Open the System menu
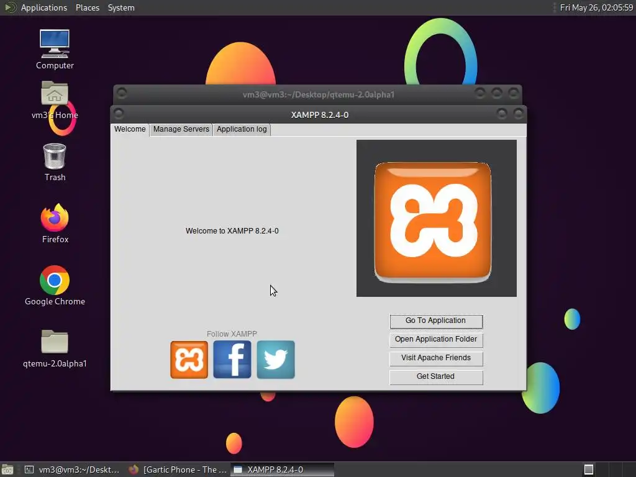 tap(121, 7)
